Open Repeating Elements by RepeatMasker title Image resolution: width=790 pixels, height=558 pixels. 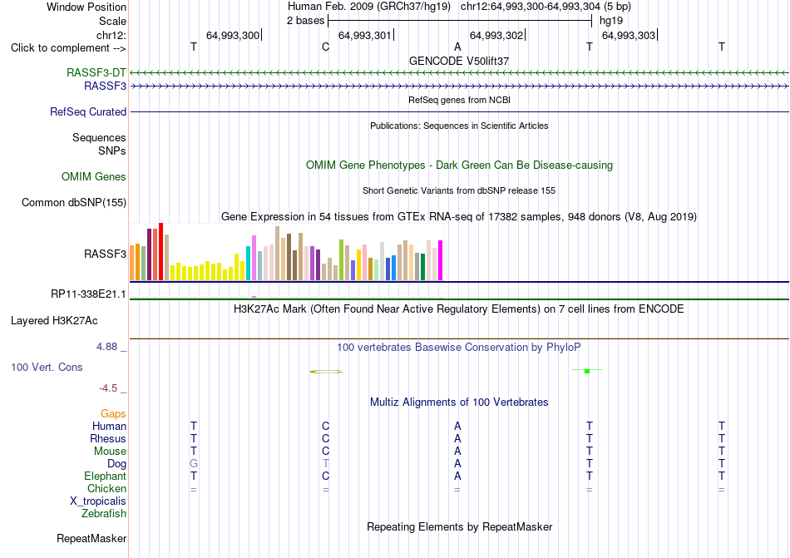click(459, 526)
